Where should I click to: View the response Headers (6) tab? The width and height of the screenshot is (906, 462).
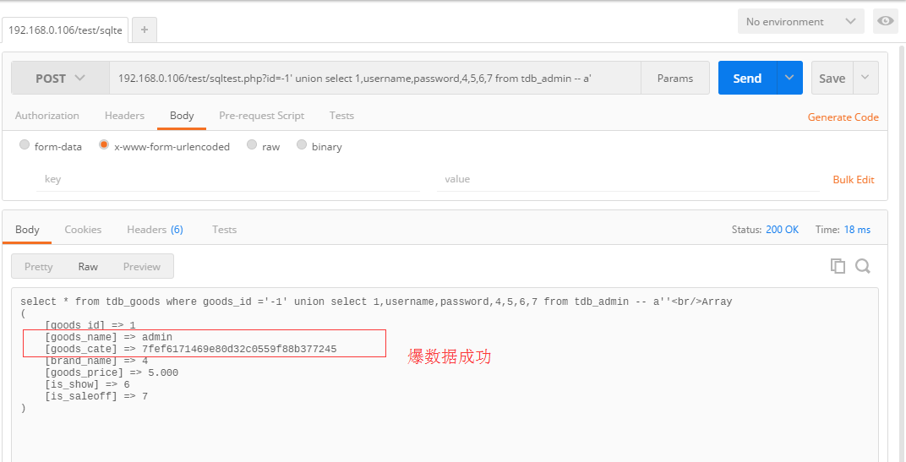click(155, 229)
